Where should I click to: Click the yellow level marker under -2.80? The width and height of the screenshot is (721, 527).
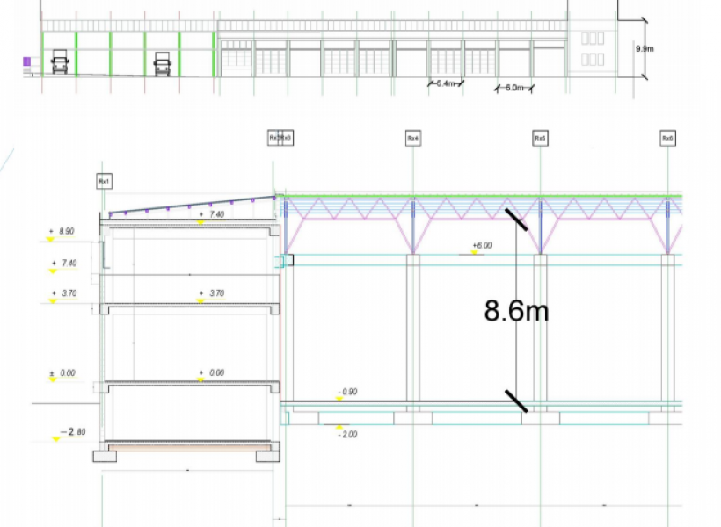pos(55,439)
